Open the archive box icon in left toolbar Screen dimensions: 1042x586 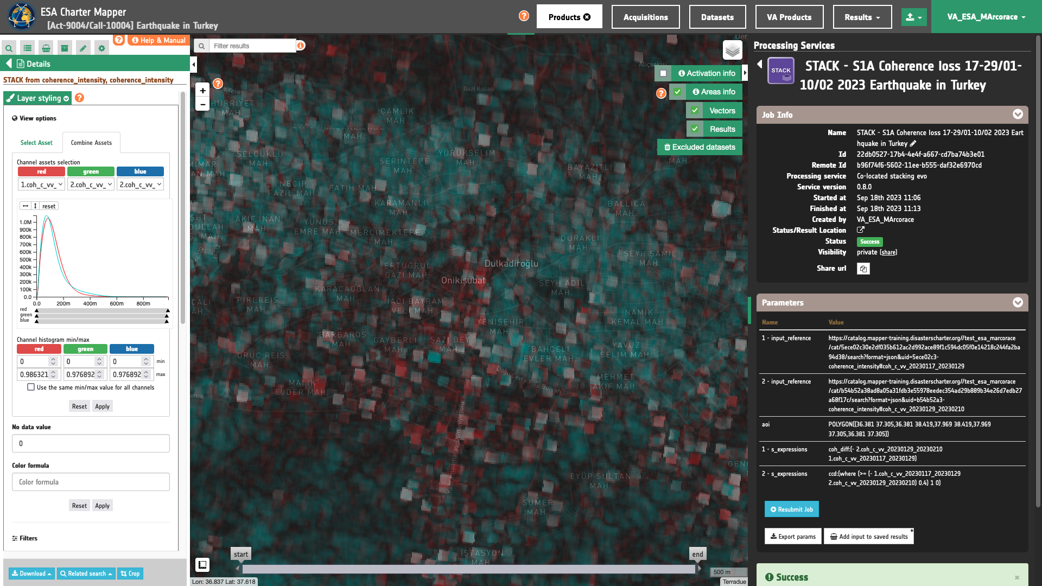pos(65,48)
